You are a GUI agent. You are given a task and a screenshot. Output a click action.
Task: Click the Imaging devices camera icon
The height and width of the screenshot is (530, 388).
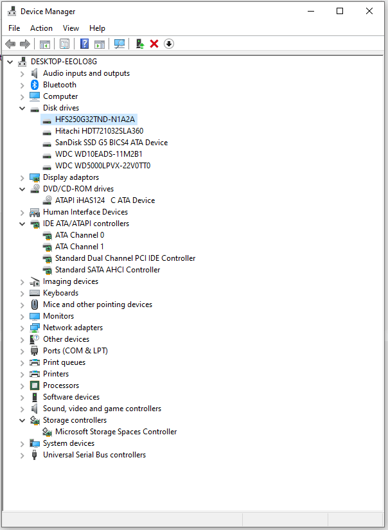(x=35, y=281)
